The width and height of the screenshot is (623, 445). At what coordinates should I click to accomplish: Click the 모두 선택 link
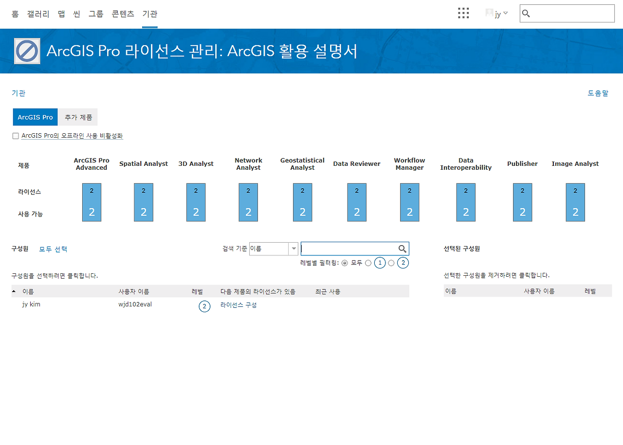tap(53, 249)
